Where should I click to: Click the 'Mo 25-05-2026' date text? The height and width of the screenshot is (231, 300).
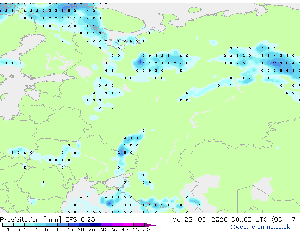[x=200, y=220]
